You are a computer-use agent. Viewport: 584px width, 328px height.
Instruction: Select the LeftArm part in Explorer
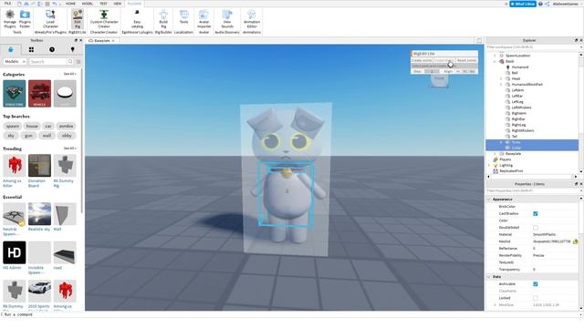pos(517,90)
